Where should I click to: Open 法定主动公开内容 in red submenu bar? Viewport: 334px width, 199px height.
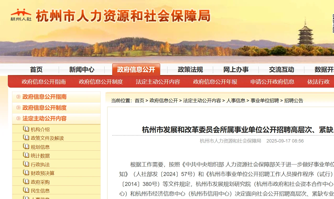click(158, 82)
